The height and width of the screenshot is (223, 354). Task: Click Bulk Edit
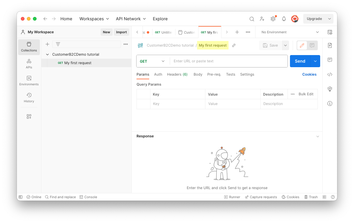click(306, 94)
